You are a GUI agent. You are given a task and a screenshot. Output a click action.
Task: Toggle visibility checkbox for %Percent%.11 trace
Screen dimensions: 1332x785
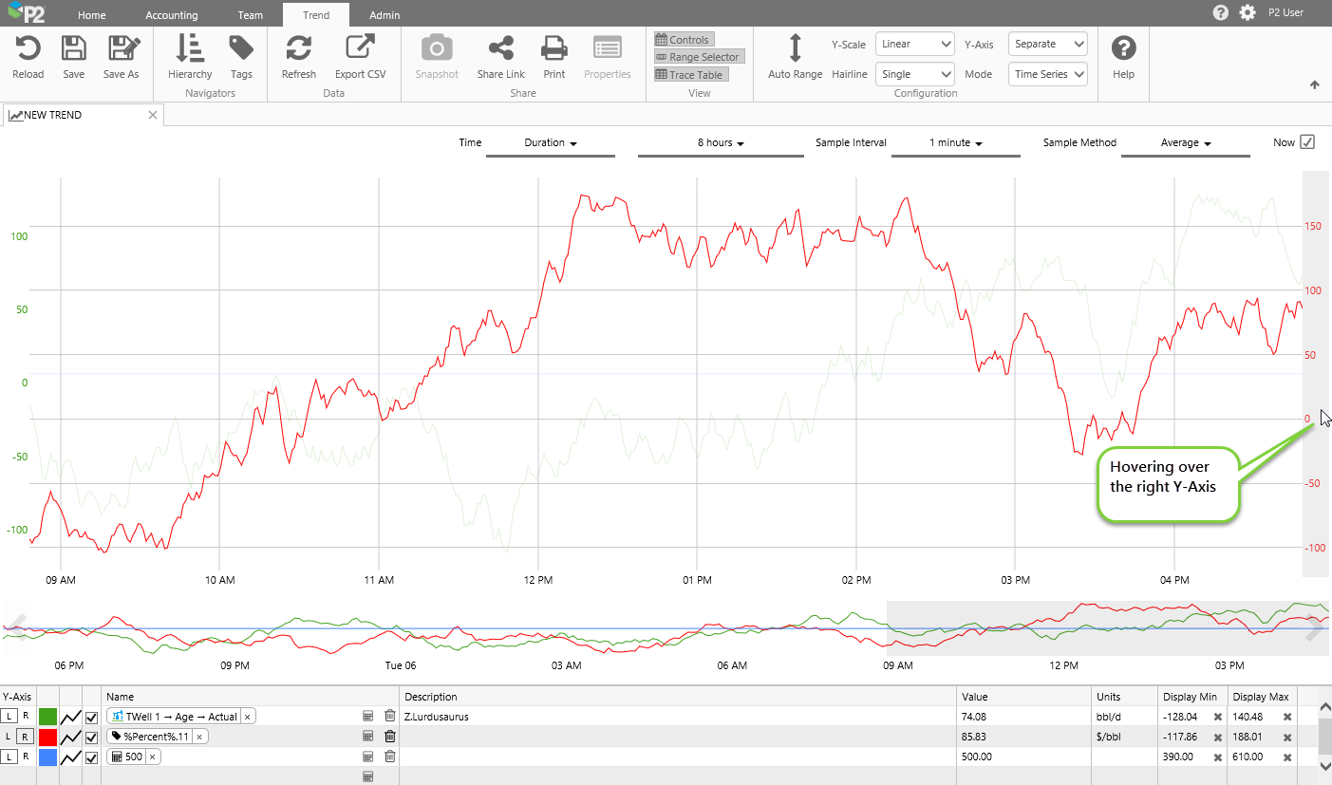coord(92,737)
